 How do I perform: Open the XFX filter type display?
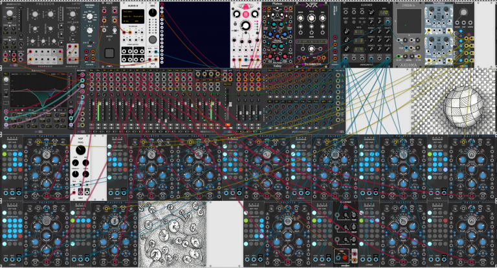coord(311,42)
